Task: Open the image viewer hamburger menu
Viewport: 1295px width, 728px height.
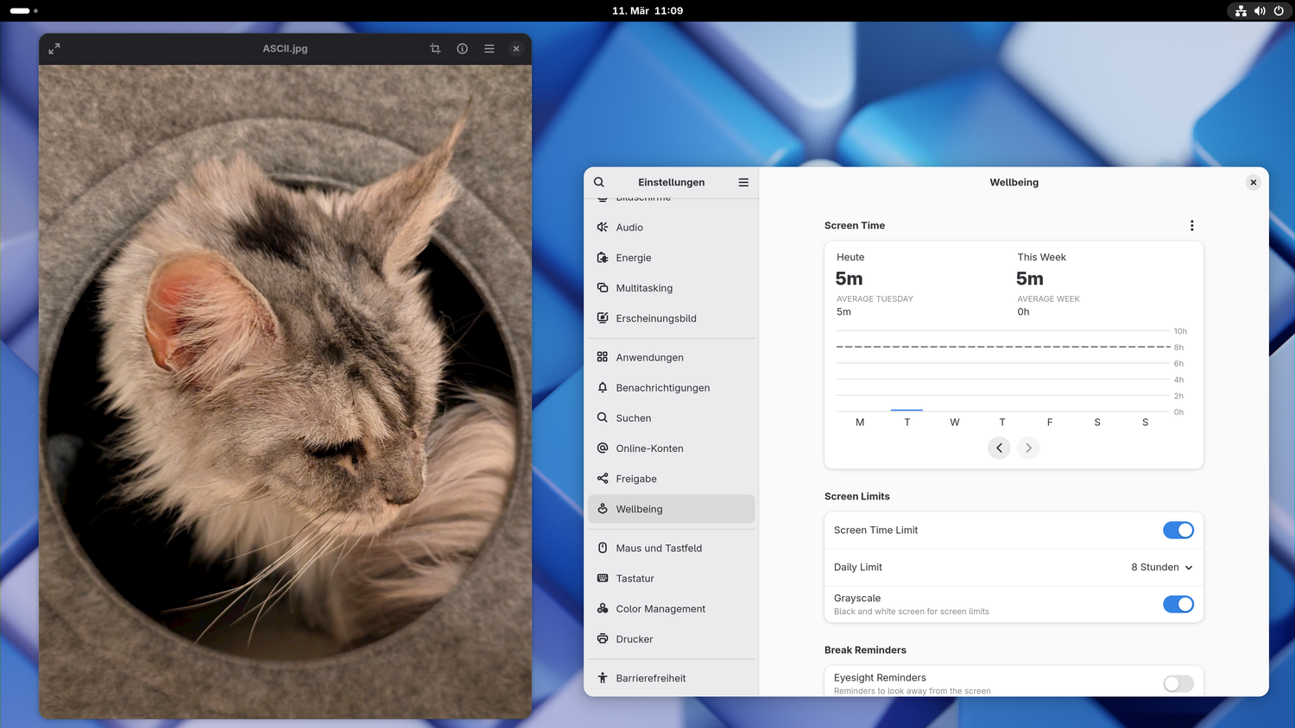Action: click(489, 48)
